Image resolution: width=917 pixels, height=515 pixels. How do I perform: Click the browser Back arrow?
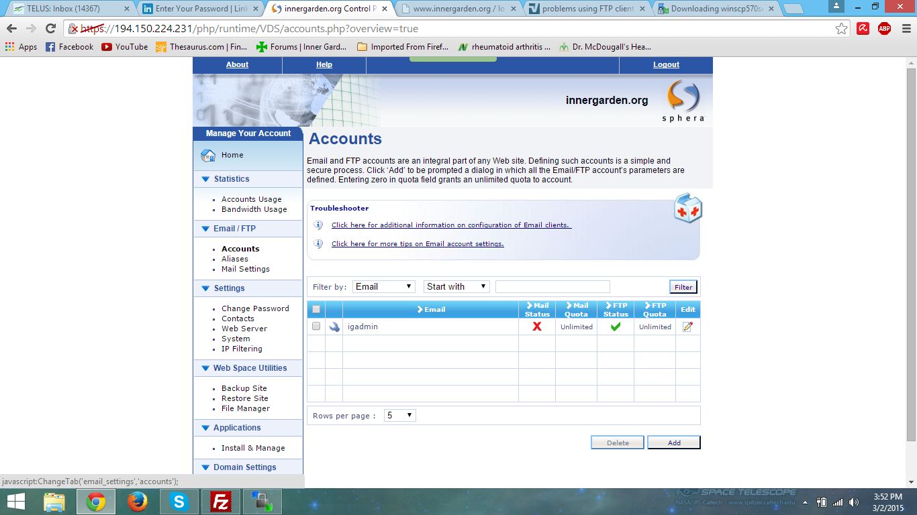(11, 29)
